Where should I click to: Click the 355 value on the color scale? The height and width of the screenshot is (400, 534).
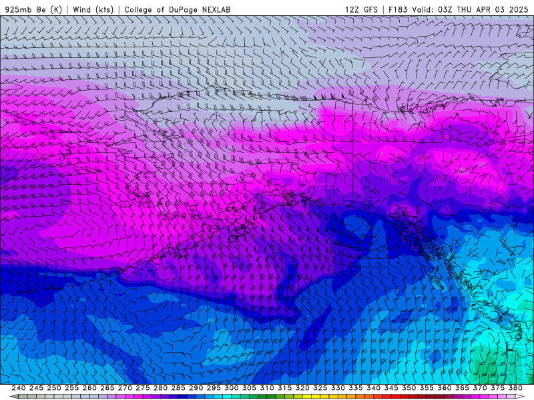point(427,388)
